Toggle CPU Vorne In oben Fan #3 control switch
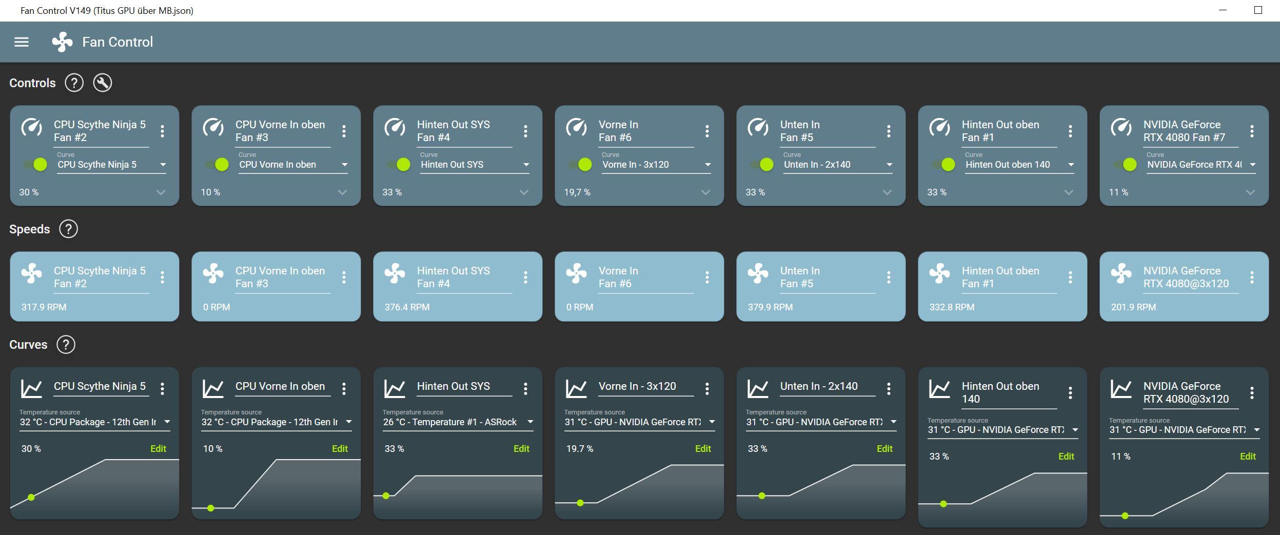The image size is (1280, 535). [217, 165]
